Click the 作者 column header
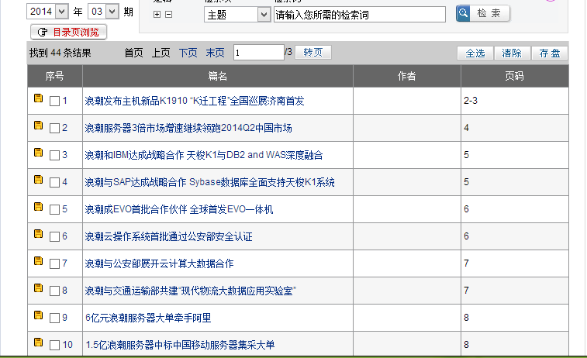Screen dimensions: 587x358 (x=407, y=76)
